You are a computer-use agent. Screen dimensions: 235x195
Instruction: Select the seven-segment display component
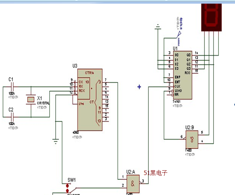click(x=211, y=17)
